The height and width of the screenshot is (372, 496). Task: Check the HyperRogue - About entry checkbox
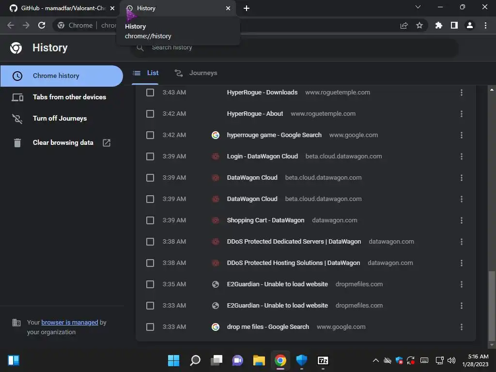tap(150, 113)
